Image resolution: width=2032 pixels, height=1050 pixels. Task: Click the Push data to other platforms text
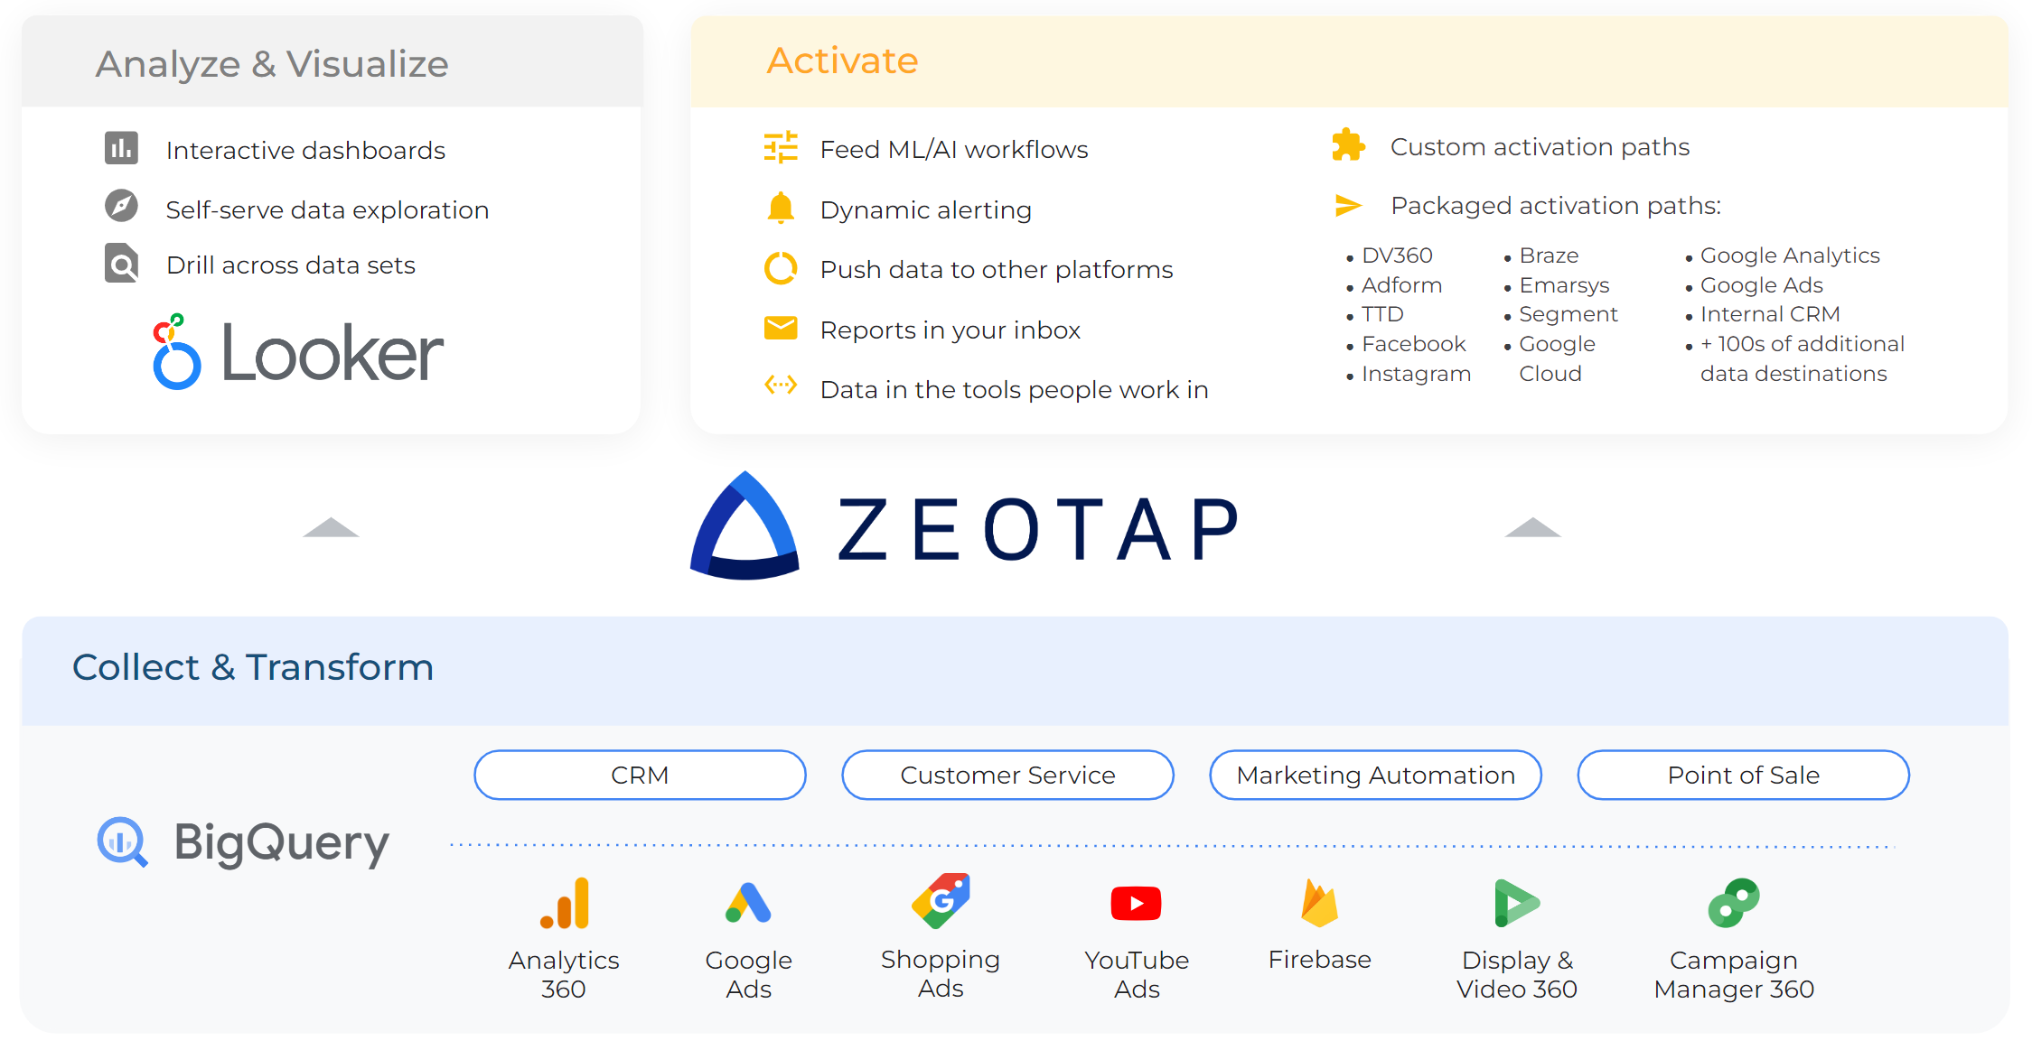click(997, 270)
